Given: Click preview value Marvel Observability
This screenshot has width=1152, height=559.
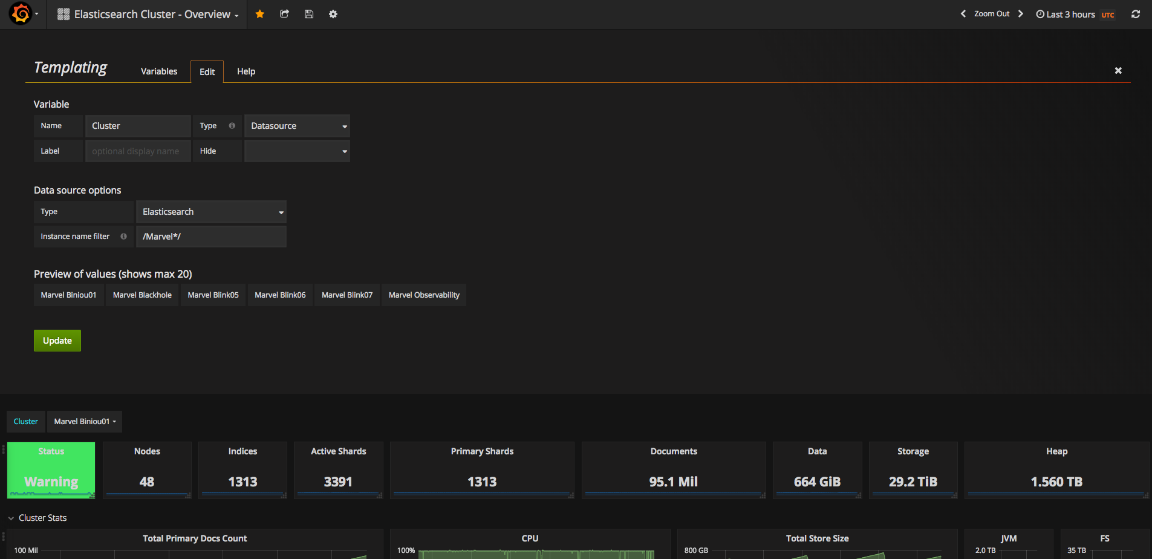Looking at the screenshot, I should [424, 295].
